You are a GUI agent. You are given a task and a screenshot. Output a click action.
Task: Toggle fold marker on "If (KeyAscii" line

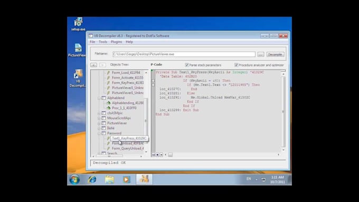click(x=153, y=81)
